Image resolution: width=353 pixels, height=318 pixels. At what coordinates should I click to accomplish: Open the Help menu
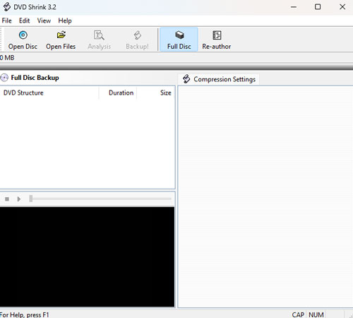[x=65, y=20]
